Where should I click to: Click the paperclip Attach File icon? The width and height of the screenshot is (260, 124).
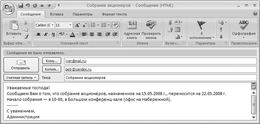click(x=170, y=23)
